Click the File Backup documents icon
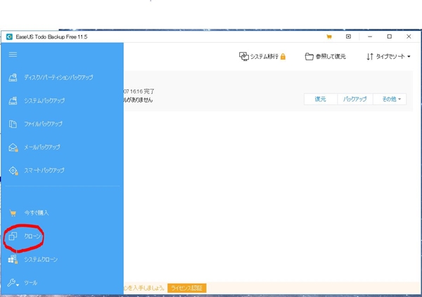 [13, 124]
